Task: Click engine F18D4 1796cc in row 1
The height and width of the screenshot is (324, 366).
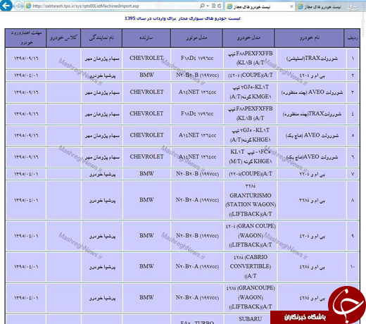Action: point(197,58)
